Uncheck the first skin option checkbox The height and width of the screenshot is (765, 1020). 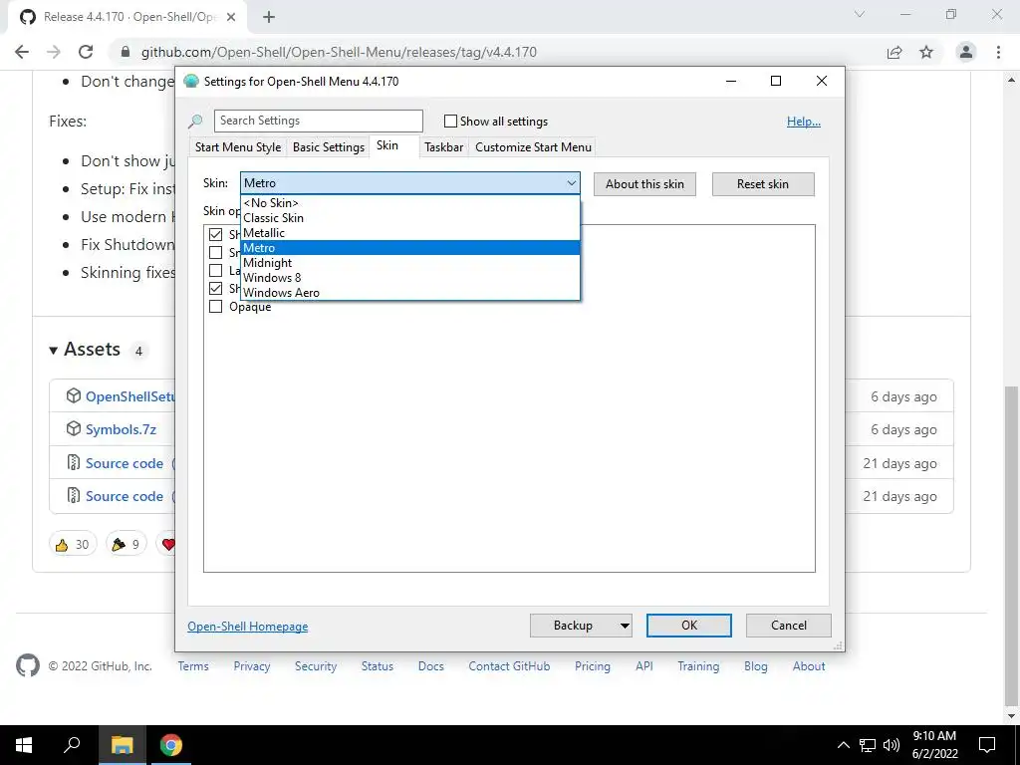215,234
